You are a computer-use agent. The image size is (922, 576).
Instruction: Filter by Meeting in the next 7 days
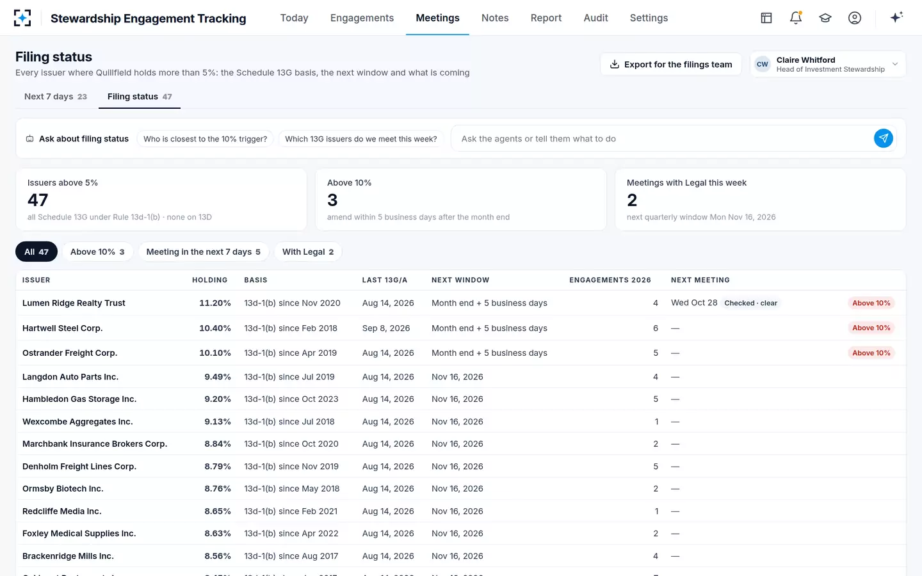(x=203, y=252)
